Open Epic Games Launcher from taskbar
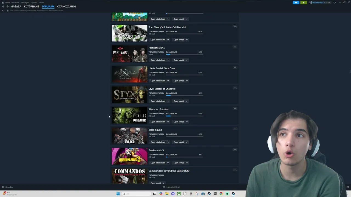The image size is (351, 197). pyautogui.click(x=215, y=194)
